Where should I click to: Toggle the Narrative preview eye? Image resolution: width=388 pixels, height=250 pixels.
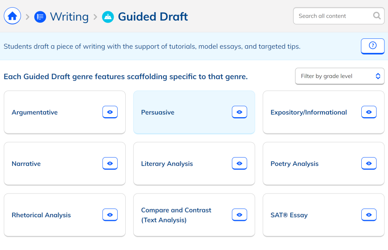[110, 163]
